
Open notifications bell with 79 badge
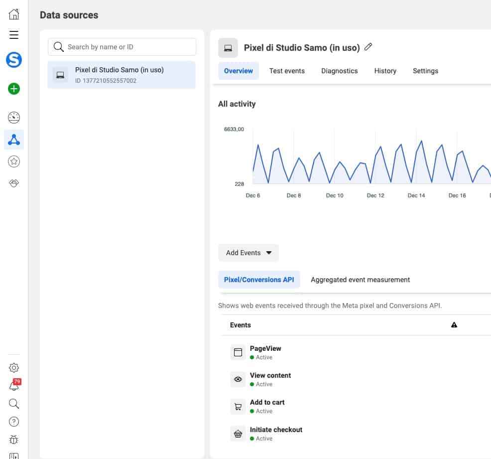click(14, 385)
